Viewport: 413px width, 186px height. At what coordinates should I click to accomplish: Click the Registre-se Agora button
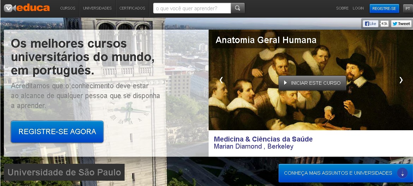(57, 131)
